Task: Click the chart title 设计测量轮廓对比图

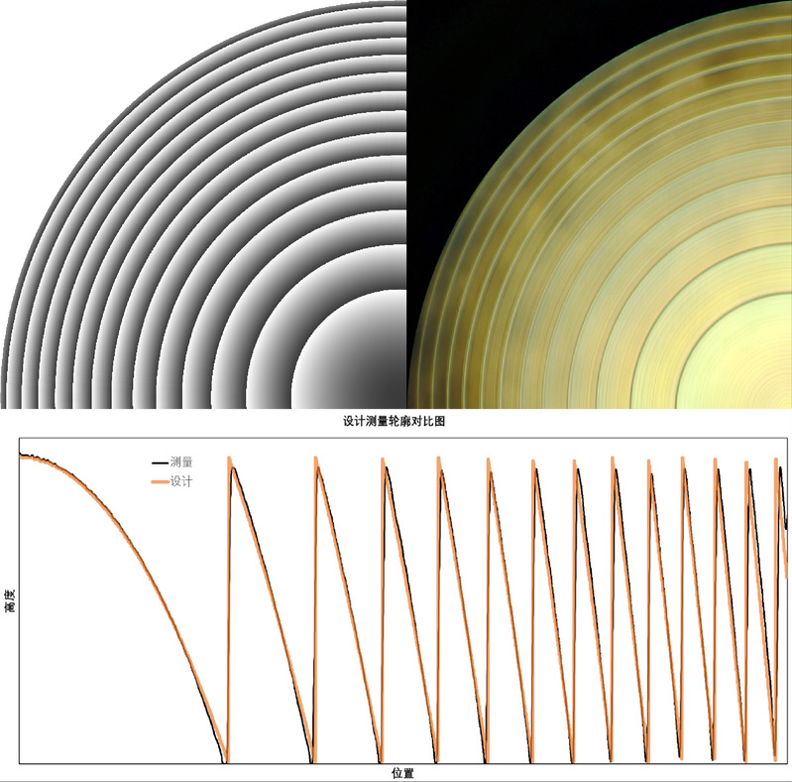Action: (395, 421)
